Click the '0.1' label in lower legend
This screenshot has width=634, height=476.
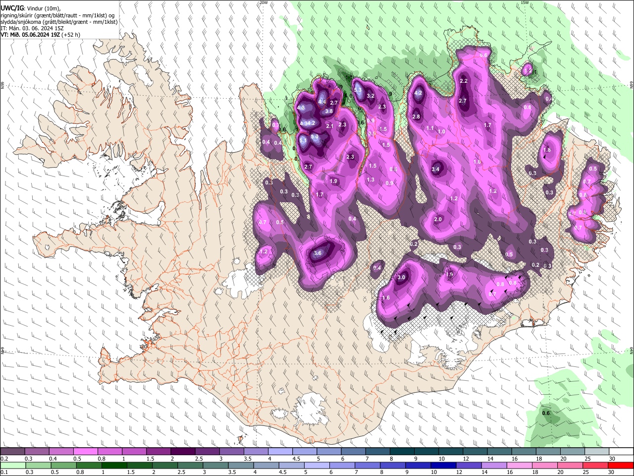(3, 473)
